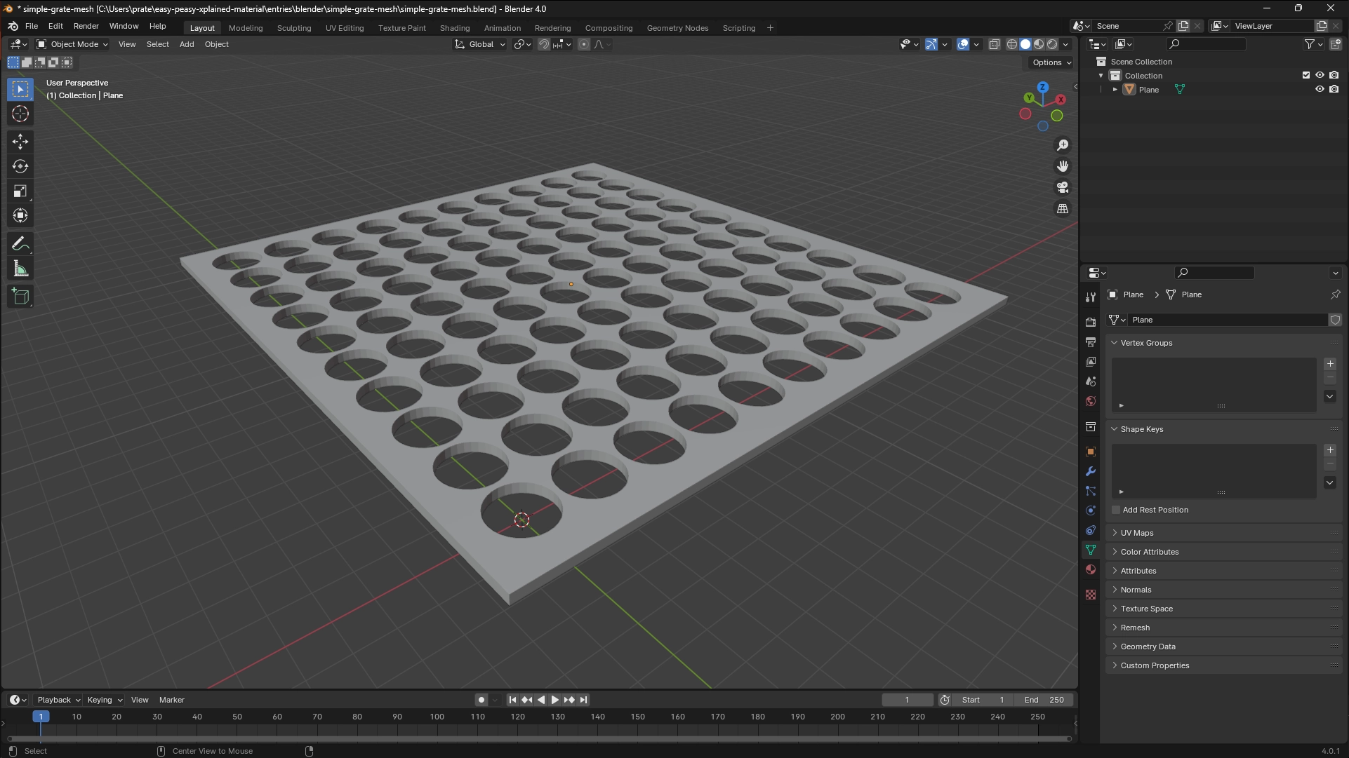Select the Move tool in the toolbar
This screenshot has width=1349, height=758.
pos(20,141)
